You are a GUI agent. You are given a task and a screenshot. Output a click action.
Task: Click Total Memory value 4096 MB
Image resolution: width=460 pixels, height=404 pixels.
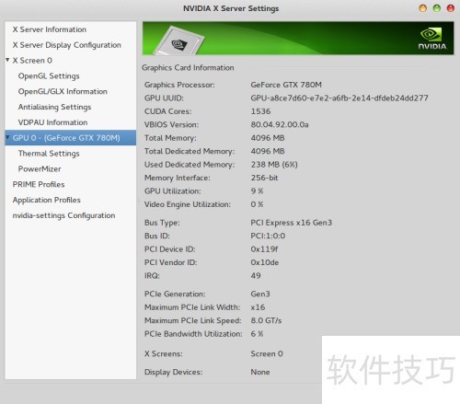tap(268, 138)
